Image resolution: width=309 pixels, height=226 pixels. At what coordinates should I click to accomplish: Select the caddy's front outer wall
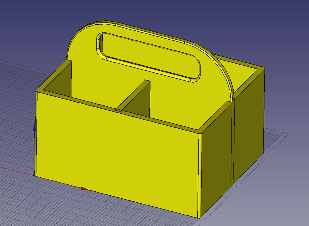(115, 144)
